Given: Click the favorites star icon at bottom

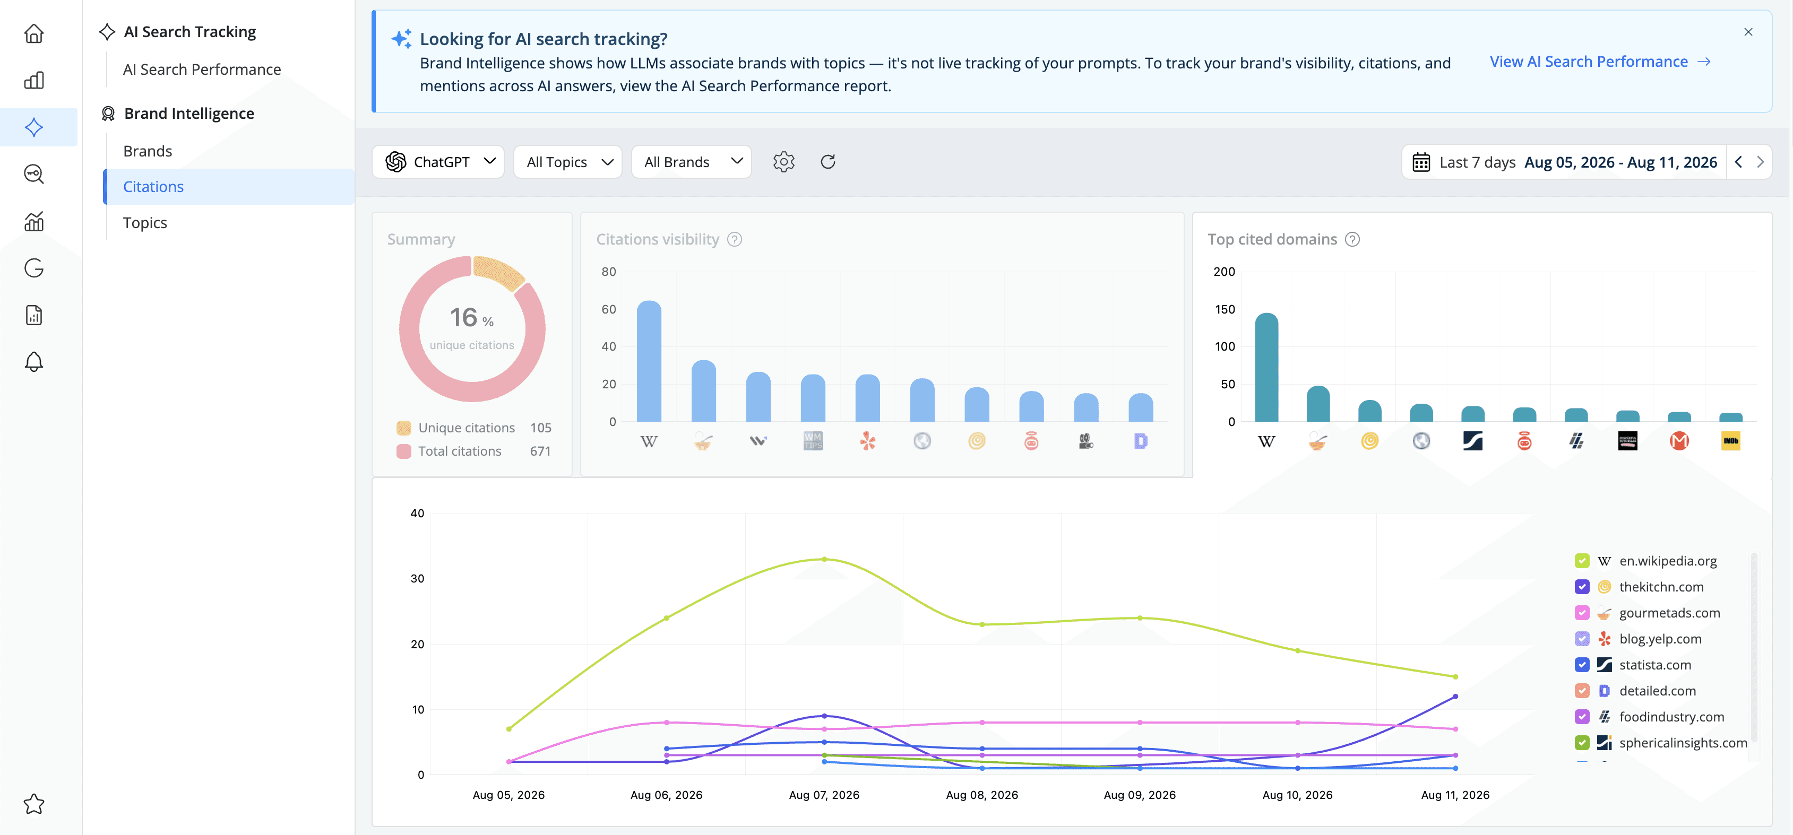Looking at the screenshot, I should [33, 804].
